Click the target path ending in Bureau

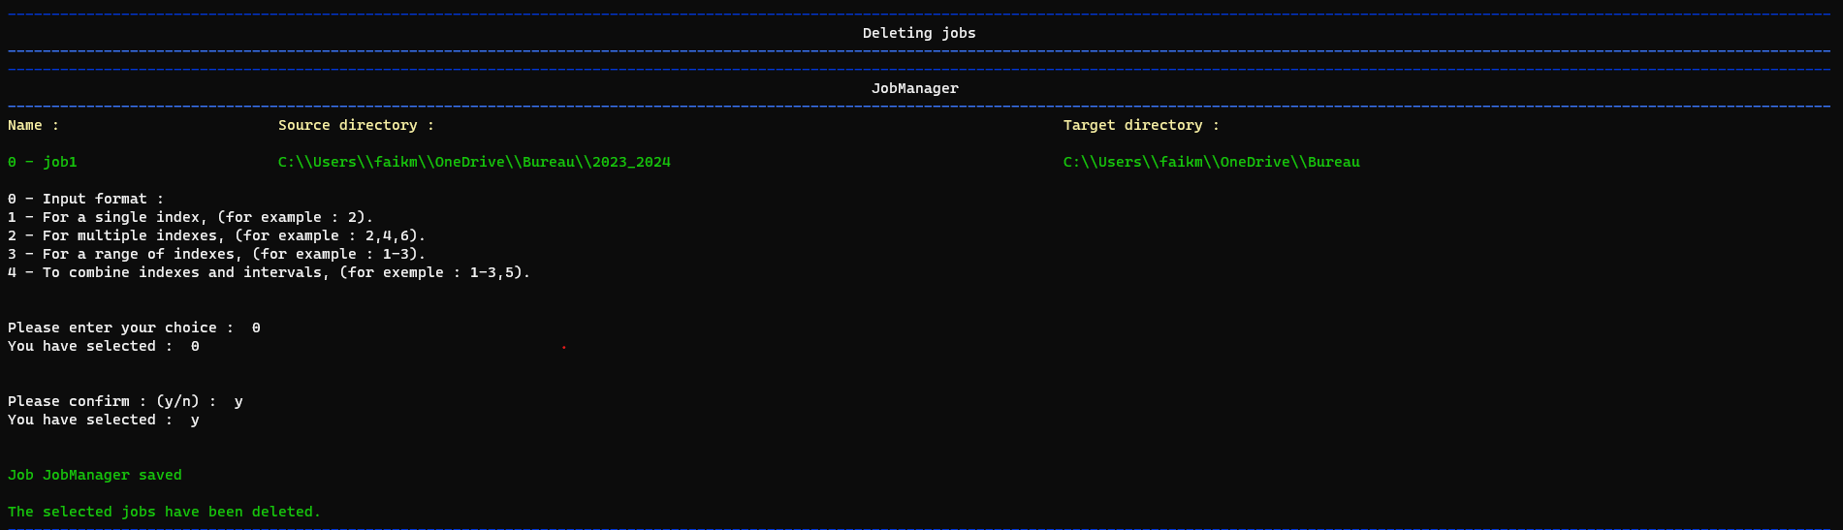click(1211, 162)
